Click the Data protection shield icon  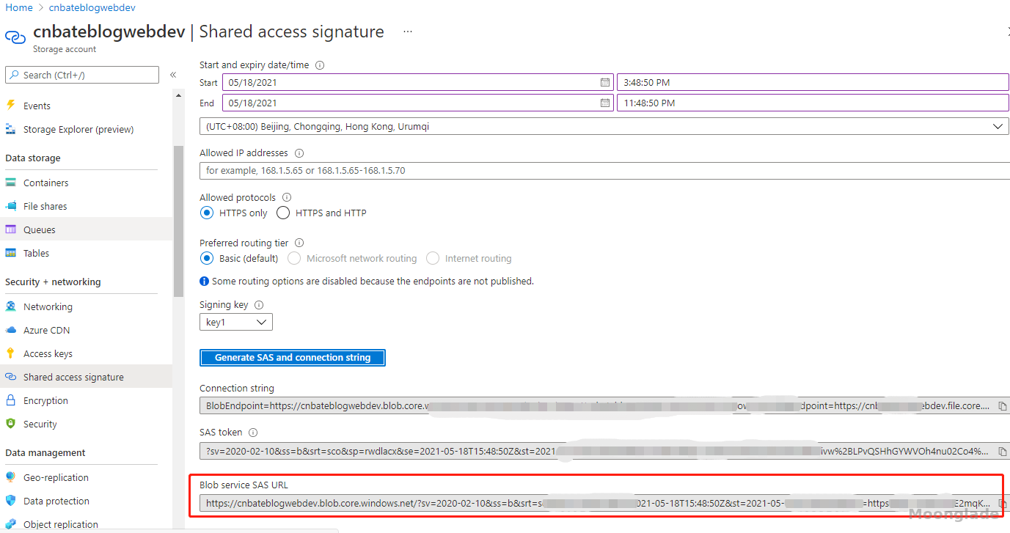[x=10, y=501]
